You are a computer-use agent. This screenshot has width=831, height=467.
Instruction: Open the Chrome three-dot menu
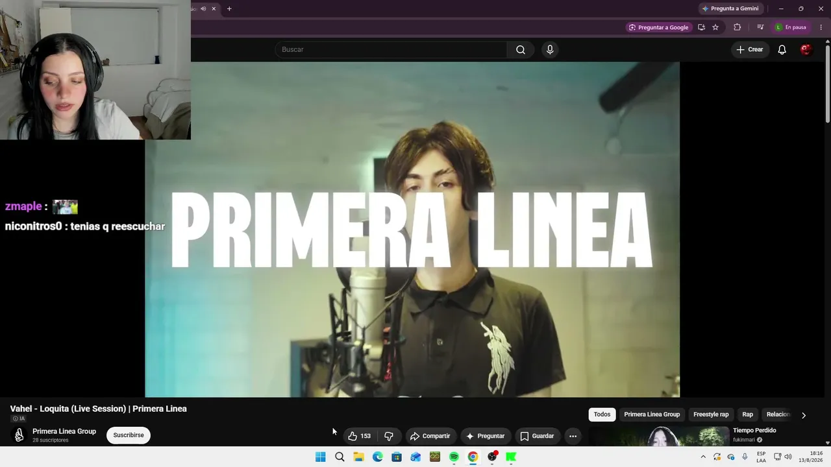click(x=821, y=27)
